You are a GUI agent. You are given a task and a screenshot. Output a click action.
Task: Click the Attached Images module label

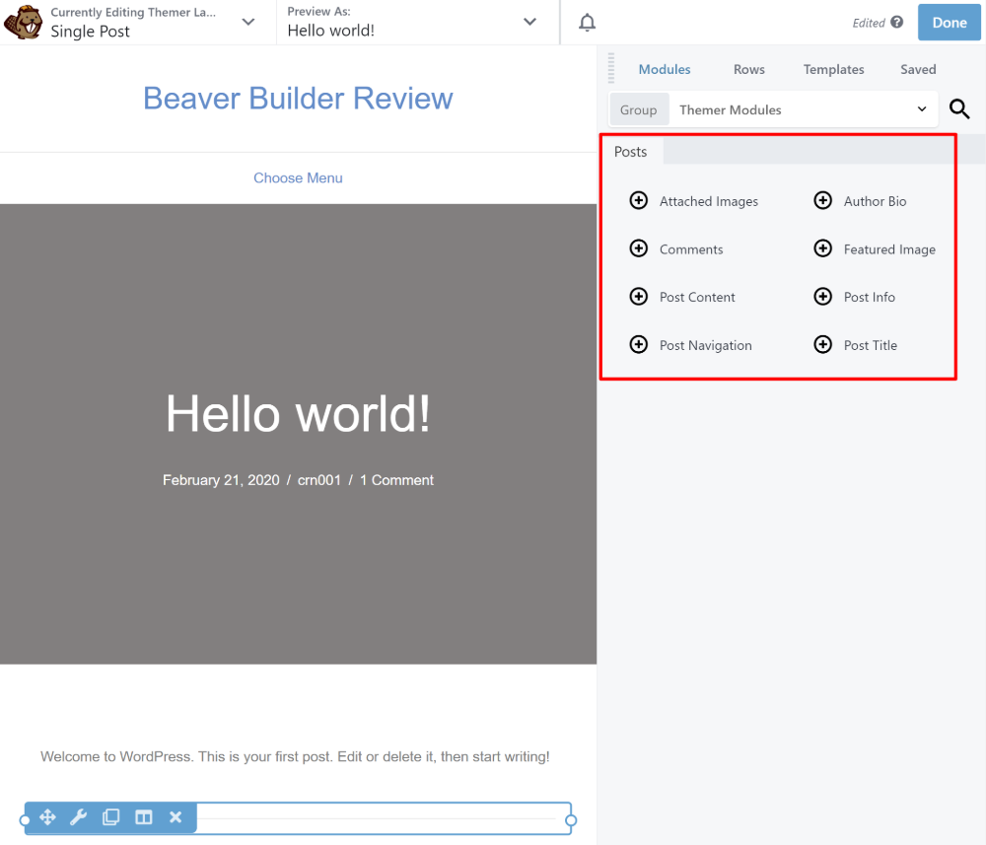click(709, 201)
